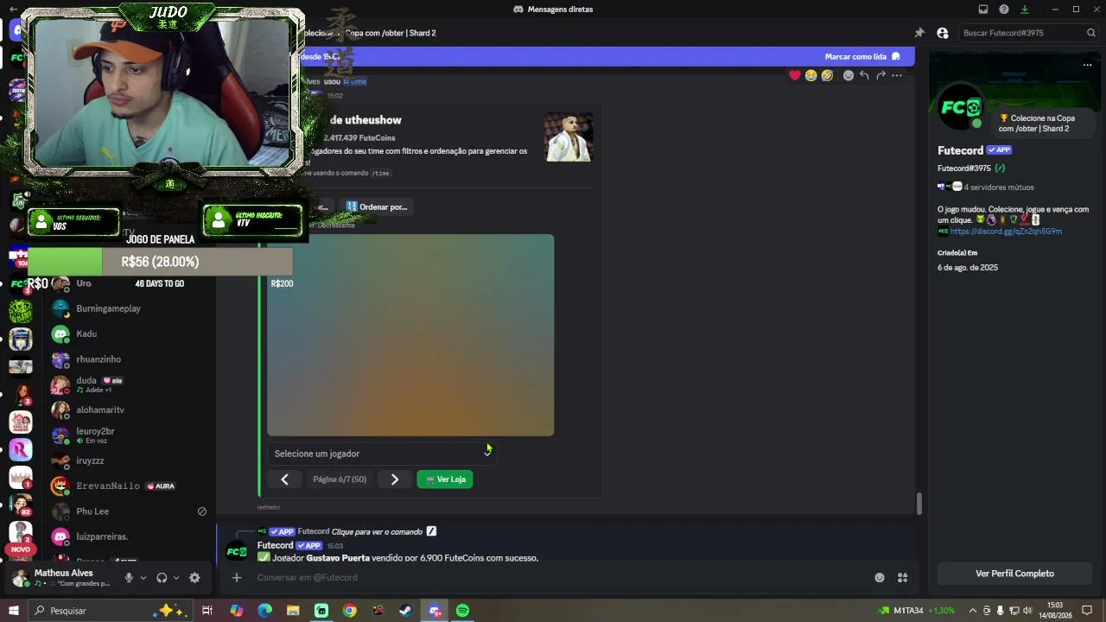
Task: Open the 'Ordenar por...' sort menu
Action: (x=376, y=207)
